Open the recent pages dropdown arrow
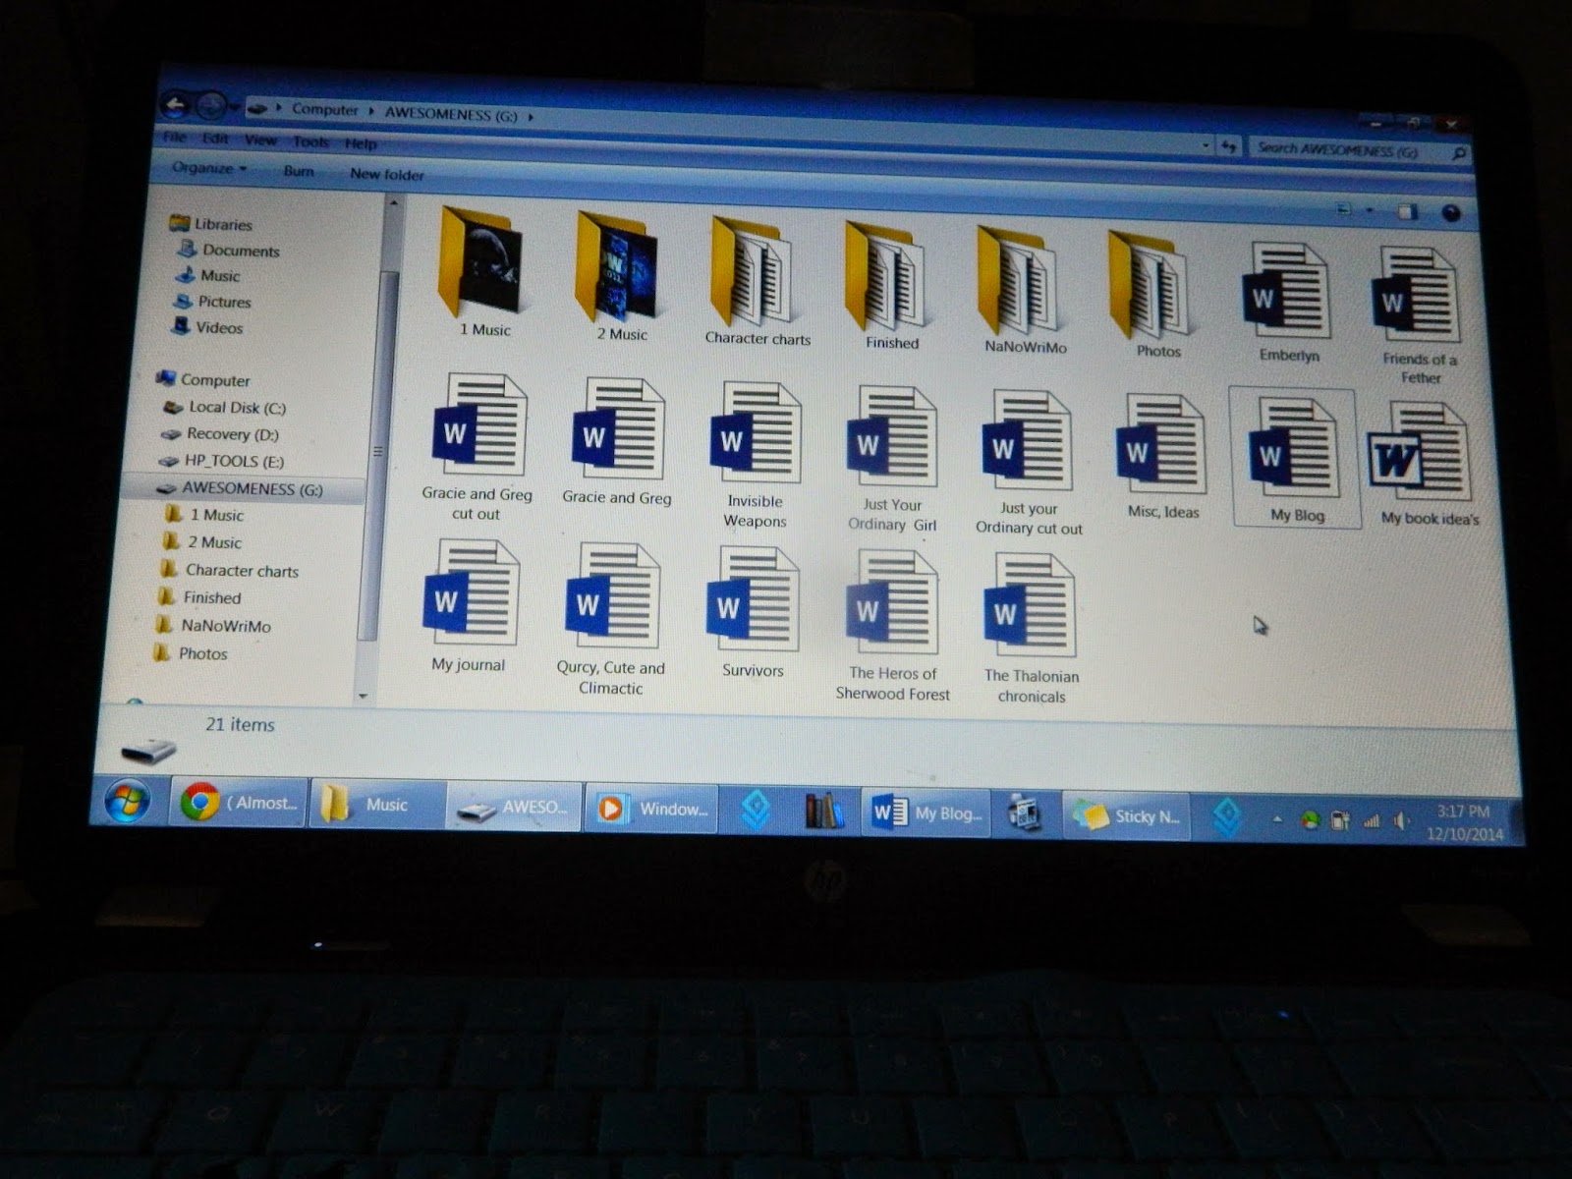Screen dimensions: 1572x1179 pyautogui.click(x=235, y=106)
